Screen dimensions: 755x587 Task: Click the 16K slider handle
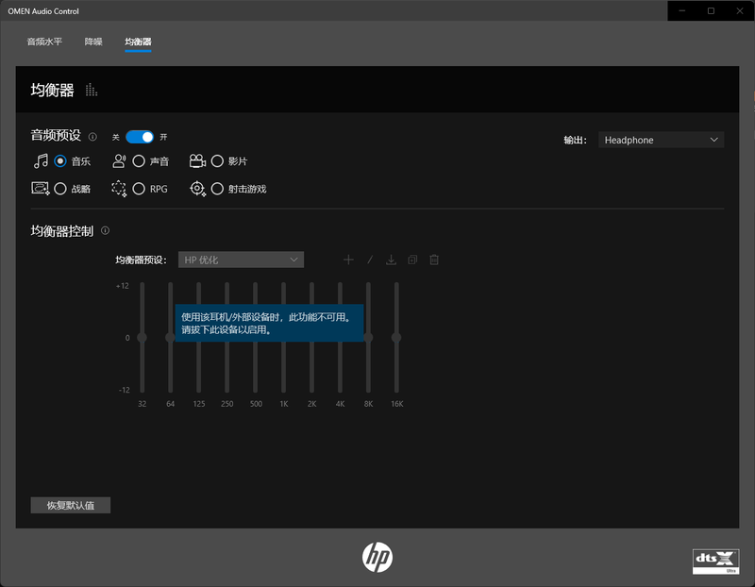coord(396,338)
